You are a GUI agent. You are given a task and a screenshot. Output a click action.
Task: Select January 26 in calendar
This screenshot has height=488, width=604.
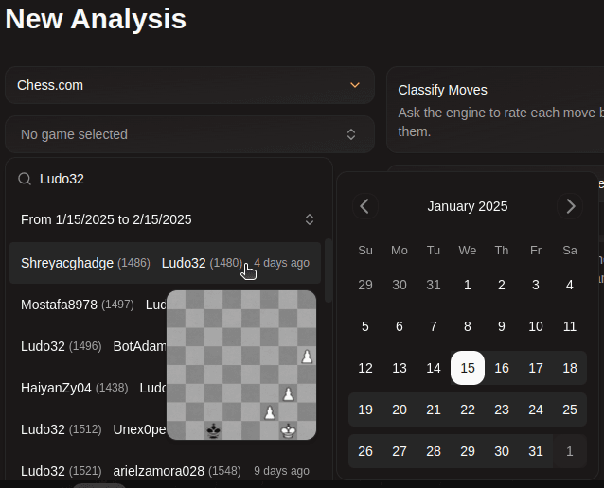coord(365,451)
